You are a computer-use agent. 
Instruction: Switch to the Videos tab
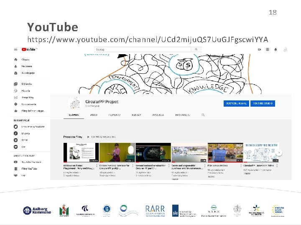coord(94,115)
